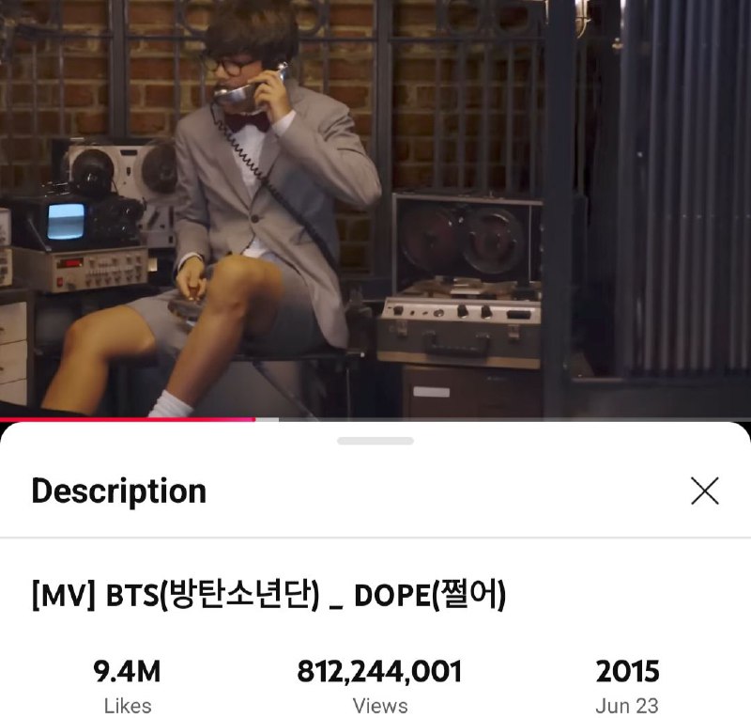Click the Jun 23 upload date

(x=627, y=706)
